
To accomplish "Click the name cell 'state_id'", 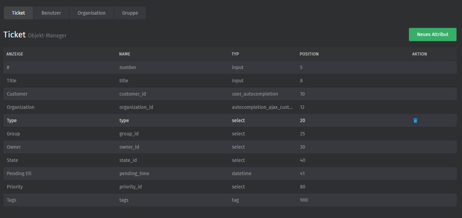I will [128, 160].
